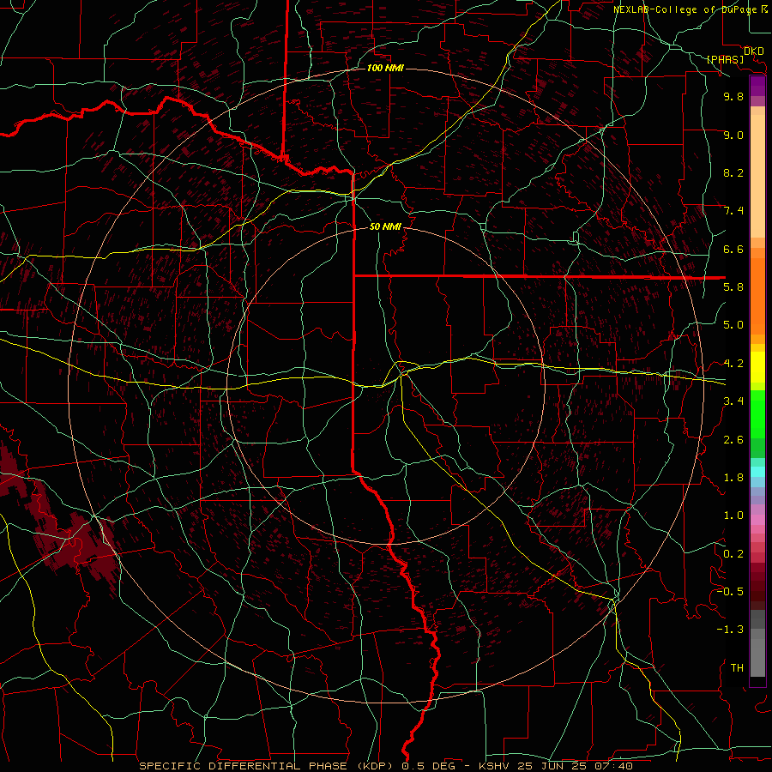
Task: Click the 2.6 value on color scale
Action: click(733, 440)
